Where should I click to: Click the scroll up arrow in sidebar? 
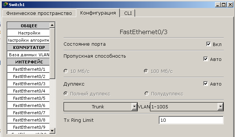52,25
